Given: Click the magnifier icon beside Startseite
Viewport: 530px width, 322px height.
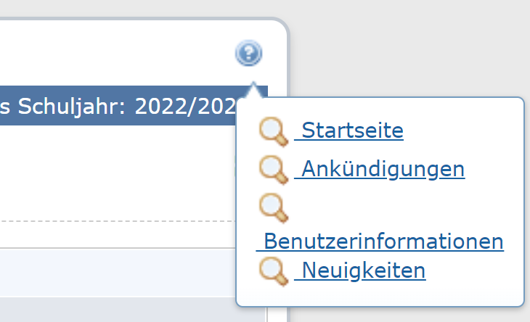Looking at the screenshot, I should point(274,132).
